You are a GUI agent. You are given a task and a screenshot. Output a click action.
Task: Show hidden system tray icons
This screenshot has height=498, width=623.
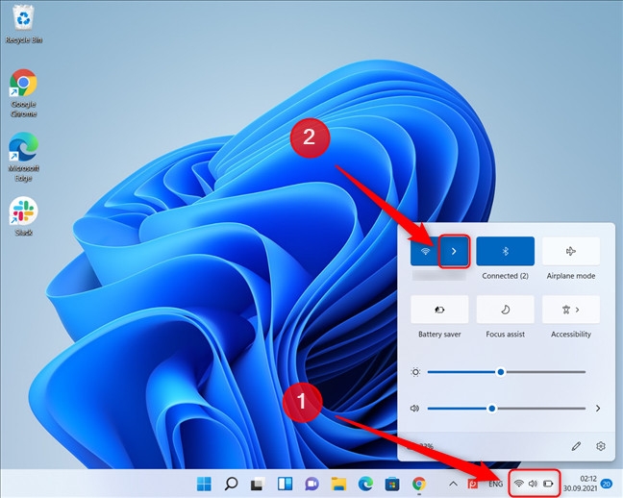click(x=453, y=484)
